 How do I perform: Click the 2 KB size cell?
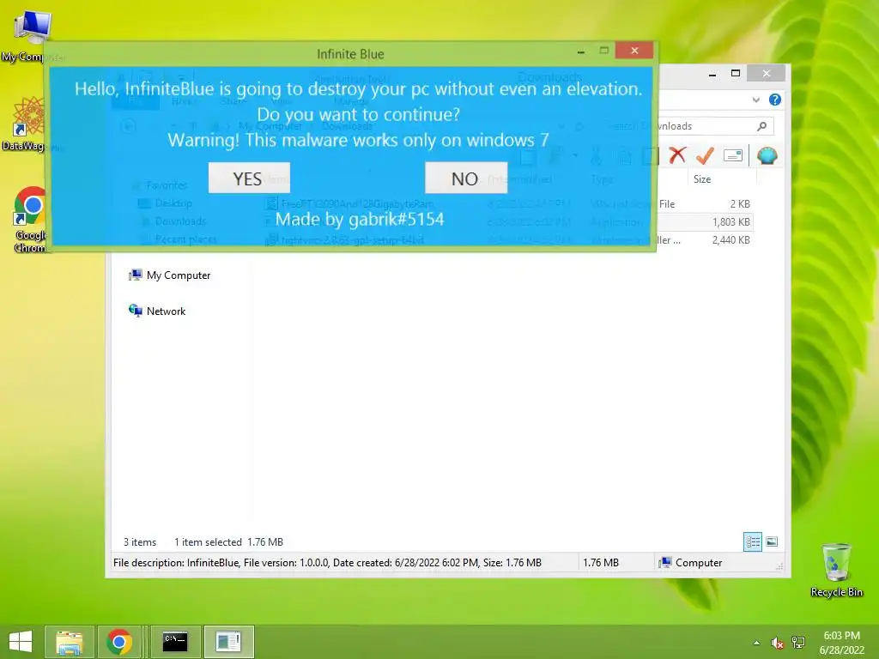(x=740, y=204)
